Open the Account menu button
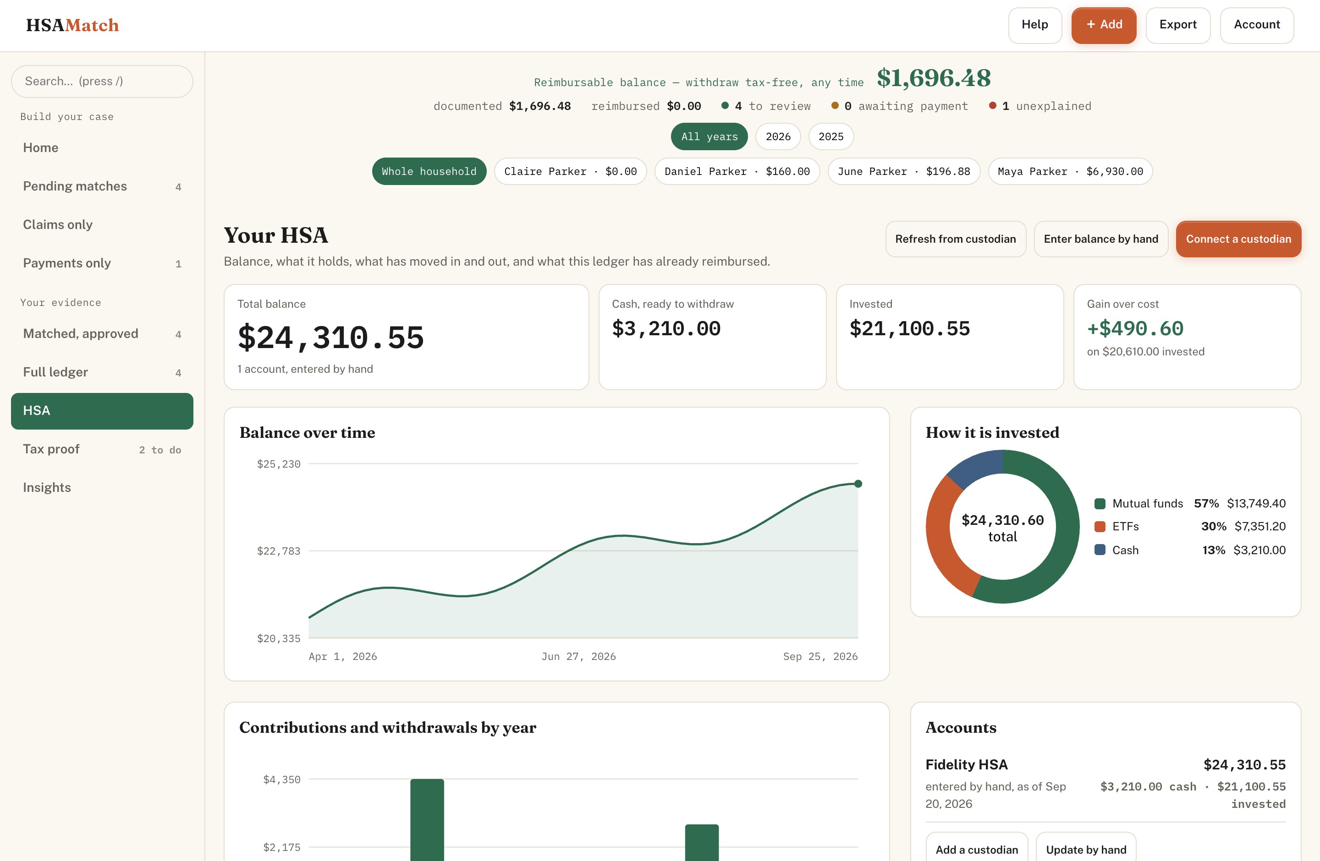Screen dimensions: 1320x861 [1256, 25]
